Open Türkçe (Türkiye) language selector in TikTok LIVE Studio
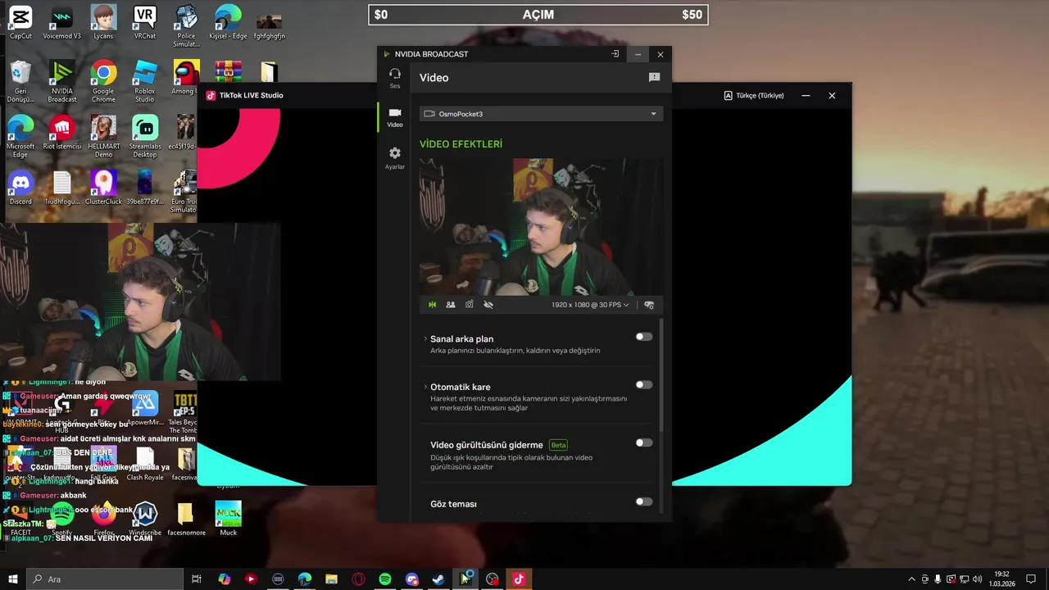Image resolution: width=1049 pixels, height=590 pixels. 754,96
